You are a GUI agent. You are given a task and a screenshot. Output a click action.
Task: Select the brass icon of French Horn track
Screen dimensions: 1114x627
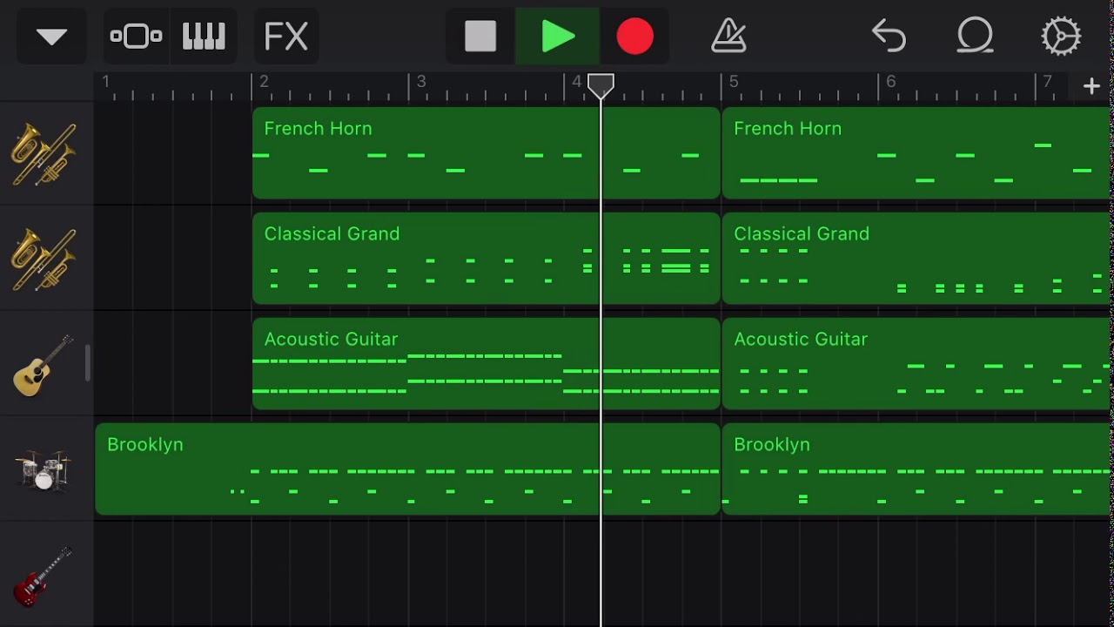44,154
